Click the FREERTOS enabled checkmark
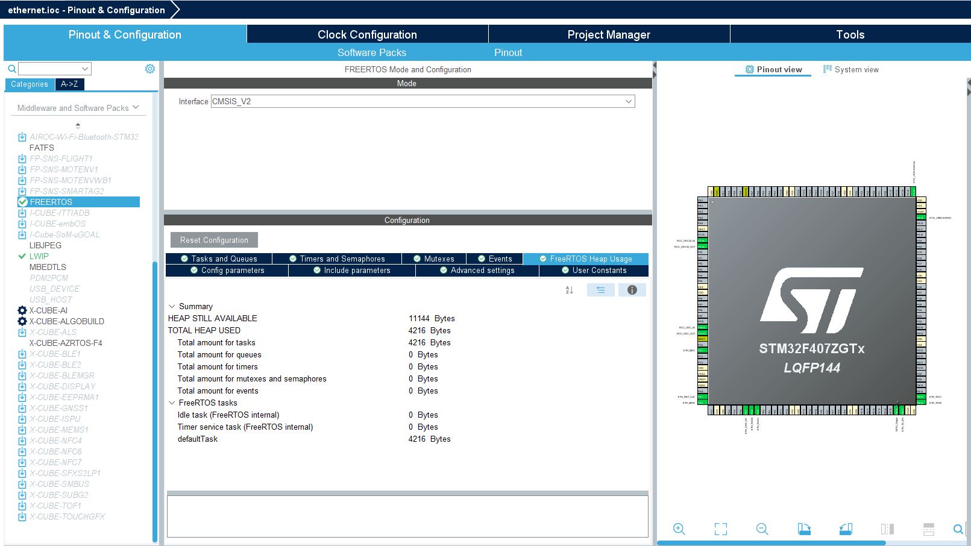This screenshot has width=971, height=546. pos(22,202)
